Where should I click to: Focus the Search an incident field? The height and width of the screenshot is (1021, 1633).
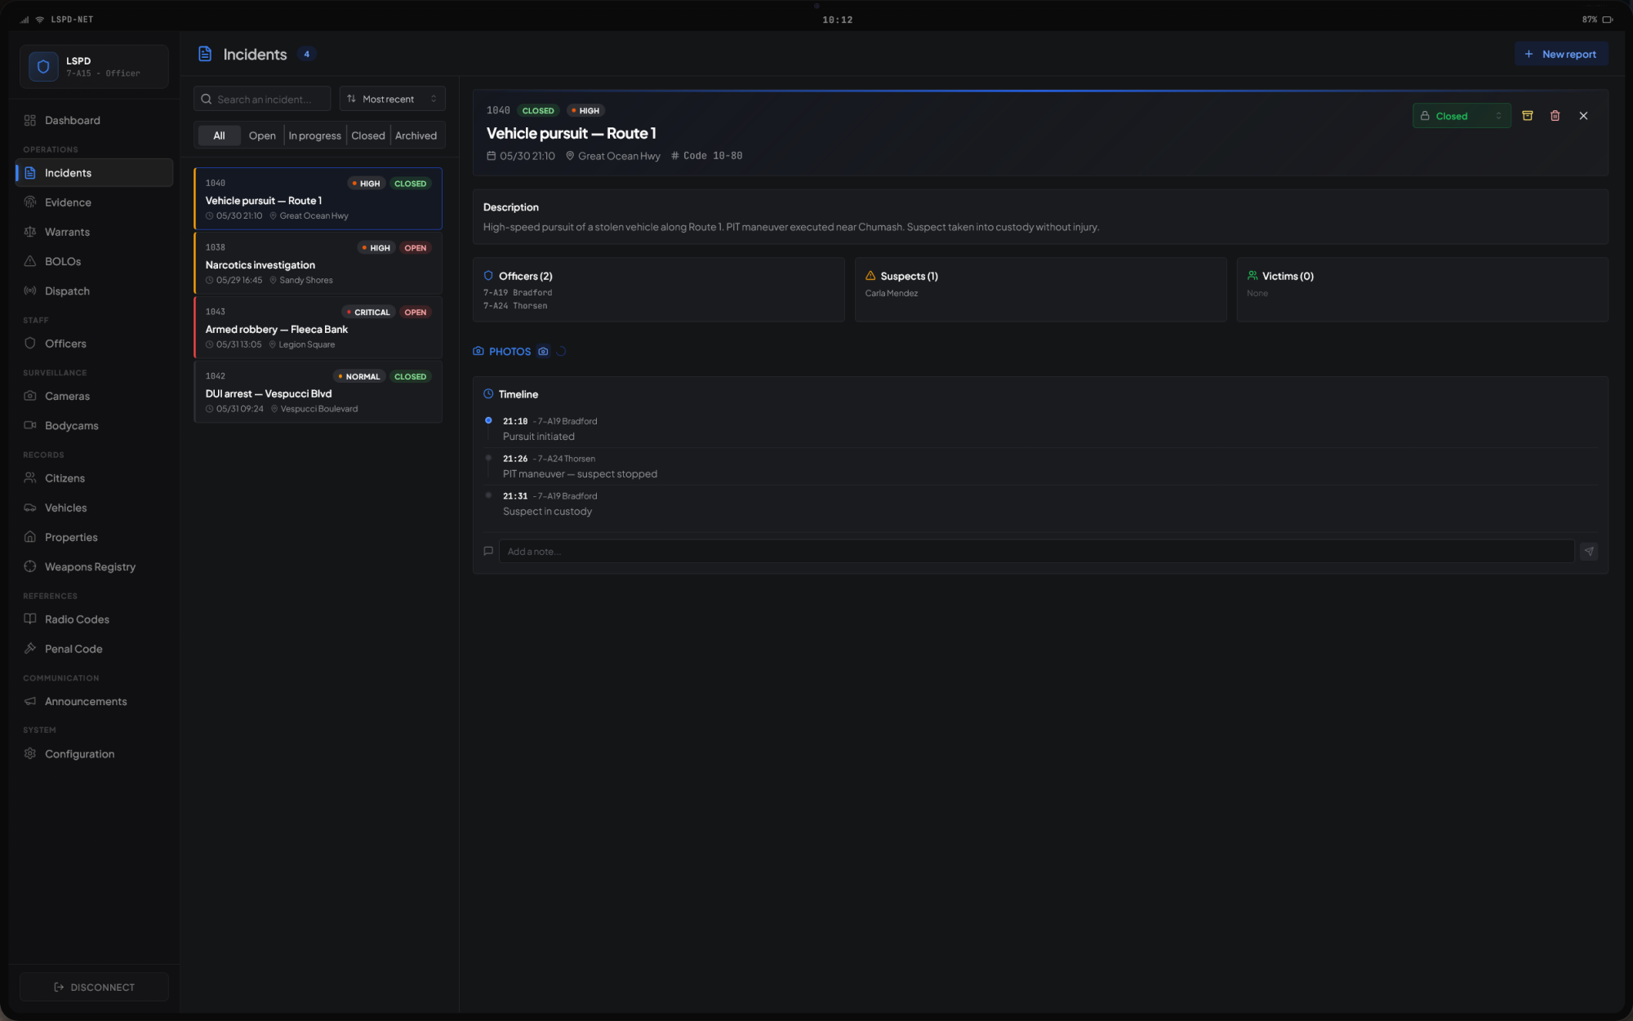[x=262, y=99]
